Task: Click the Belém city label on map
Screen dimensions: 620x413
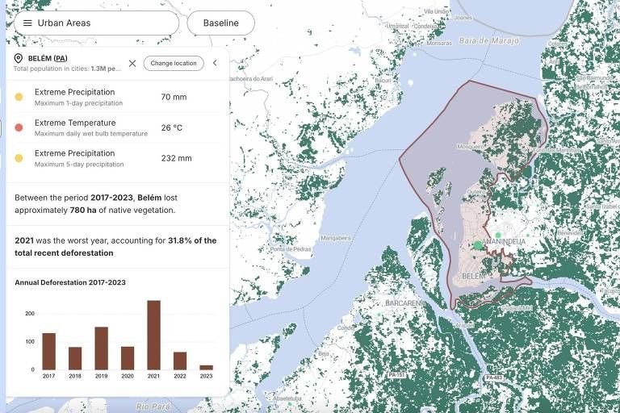Action: pyautogui.click(x=472, y=277)
